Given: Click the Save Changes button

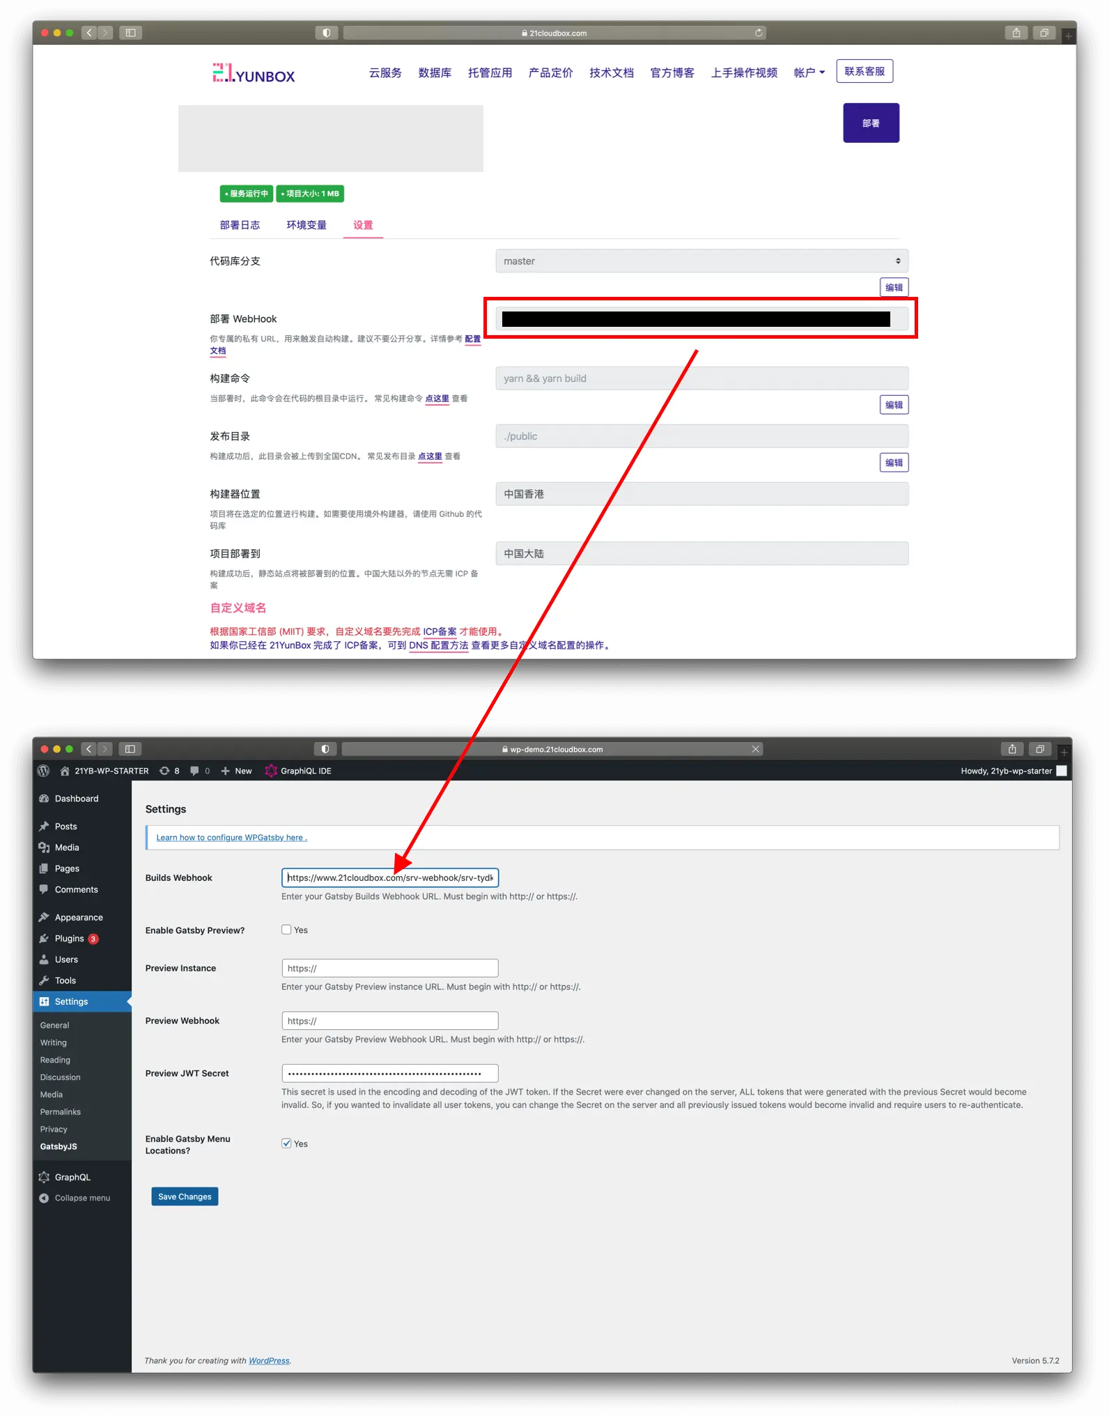Looking at the screenshot, I should pos(185,1196).
